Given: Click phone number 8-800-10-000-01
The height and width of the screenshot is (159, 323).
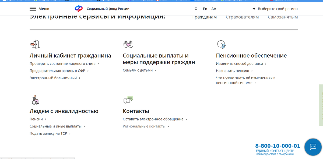Looking at the screenshot, I should point(278,146).
